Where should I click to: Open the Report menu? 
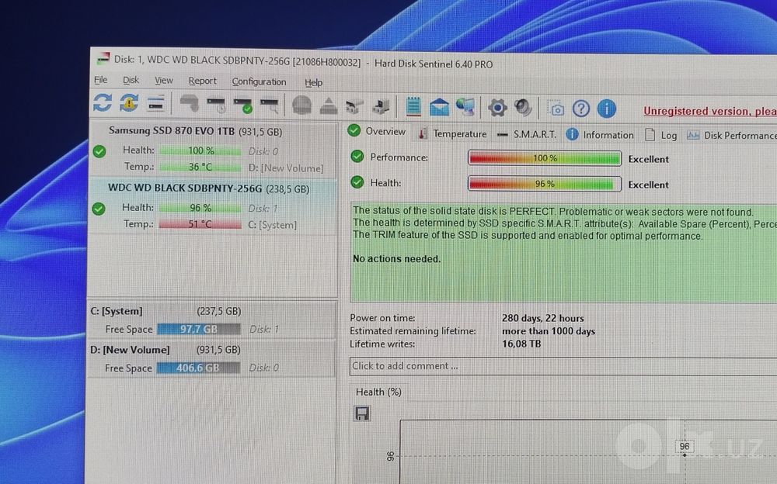(202, 81)
